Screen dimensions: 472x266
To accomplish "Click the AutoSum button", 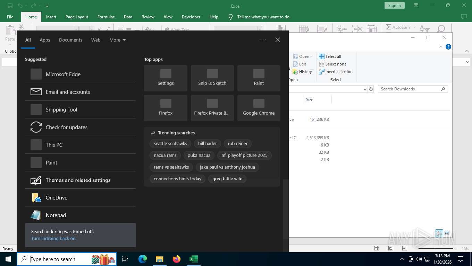I will 398,27.
